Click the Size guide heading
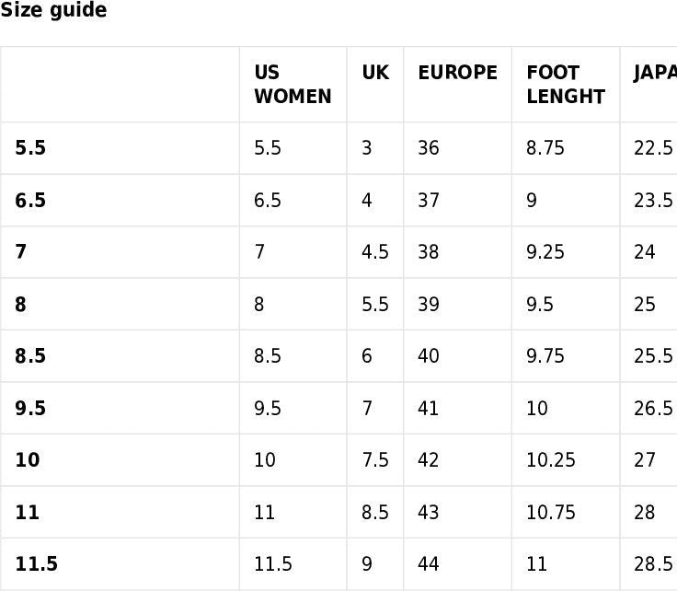The height and width of the screenshot is (591, 677). [x=53, y=9]
